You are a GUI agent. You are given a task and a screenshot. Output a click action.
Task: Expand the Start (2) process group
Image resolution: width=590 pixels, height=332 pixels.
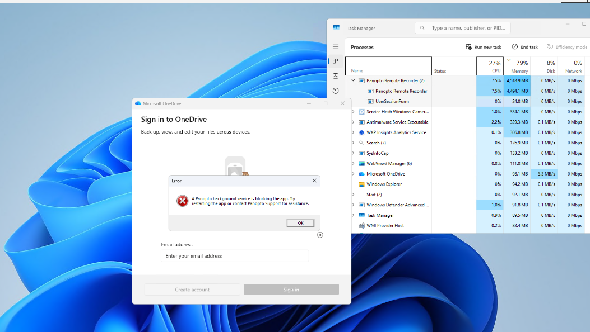coord(354,195)
